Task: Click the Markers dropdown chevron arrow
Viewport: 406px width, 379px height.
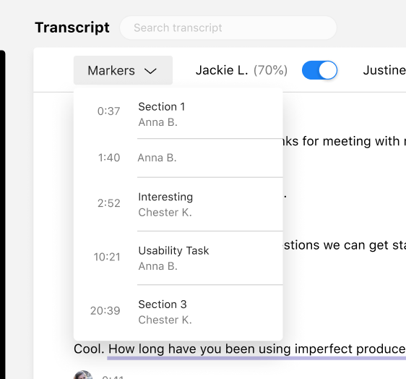Action: tap(150, 71)
